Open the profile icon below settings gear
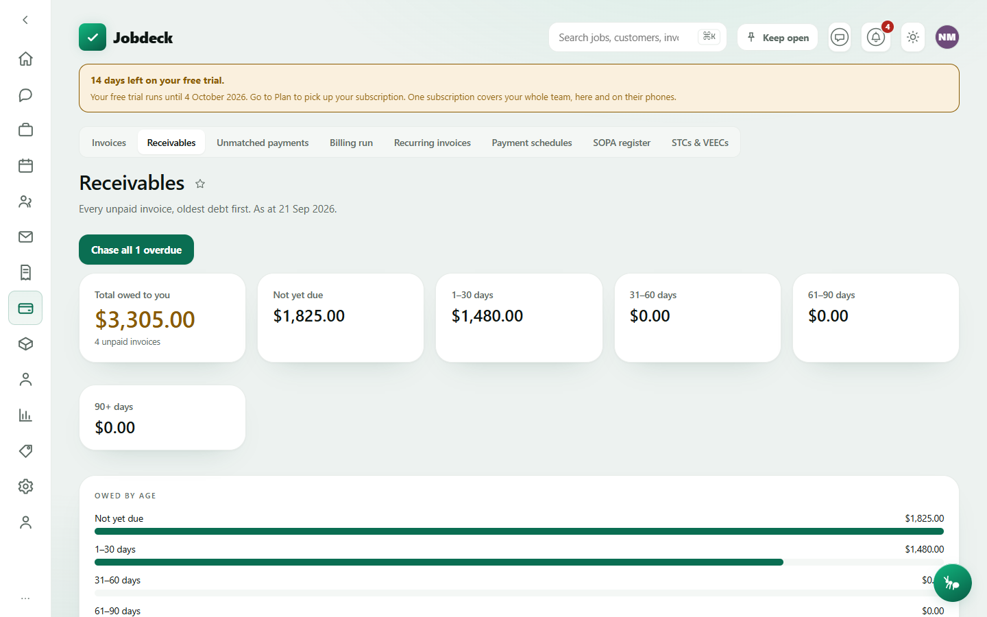 tap(25, 522)
